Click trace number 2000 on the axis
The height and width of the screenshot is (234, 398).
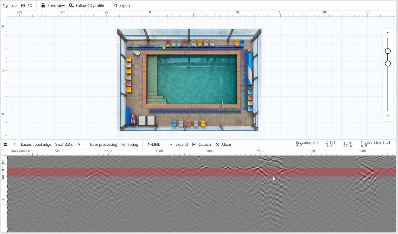210,151
